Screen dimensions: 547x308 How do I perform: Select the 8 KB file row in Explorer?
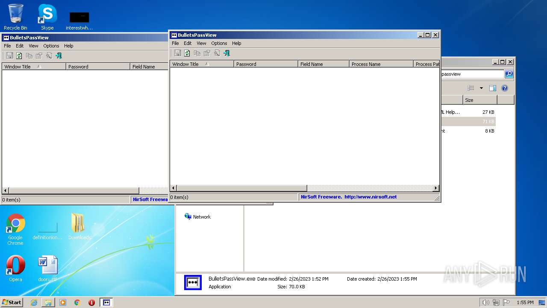468,131
